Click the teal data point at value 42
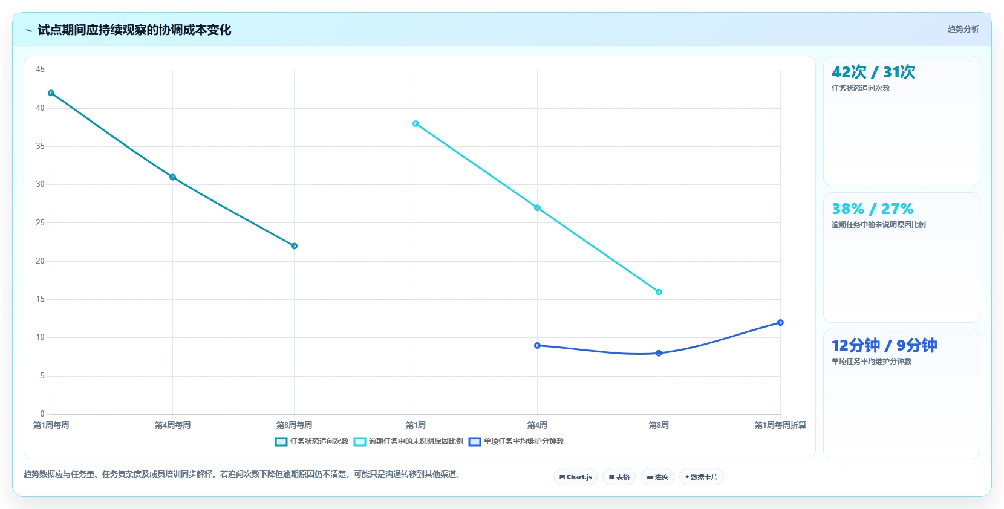 [51, 93]
